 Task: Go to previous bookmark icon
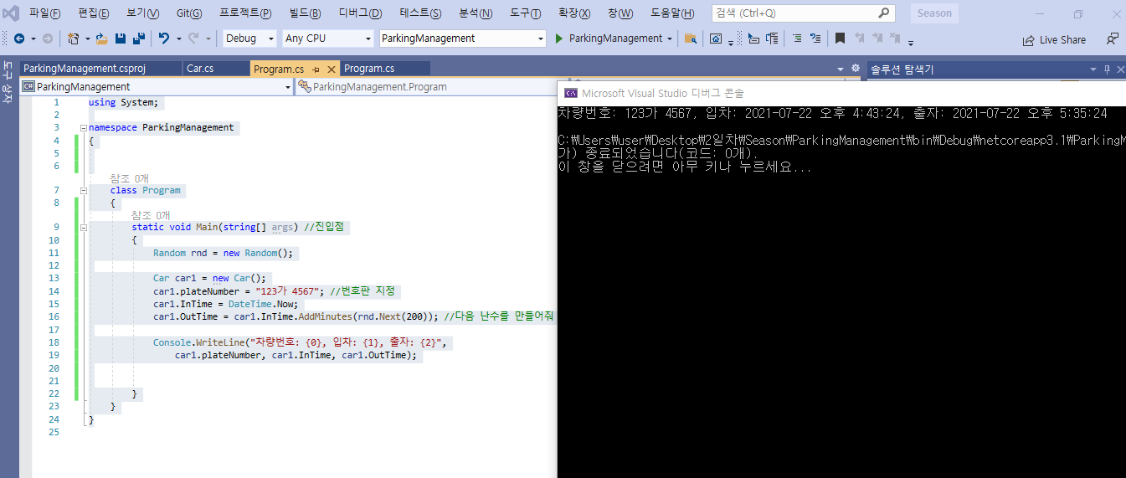(x=859, y=39)
